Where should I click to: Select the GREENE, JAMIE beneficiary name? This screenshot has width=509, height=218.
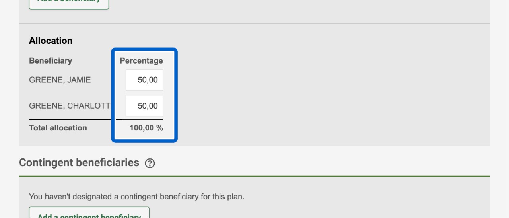click(x=60, y=80)
